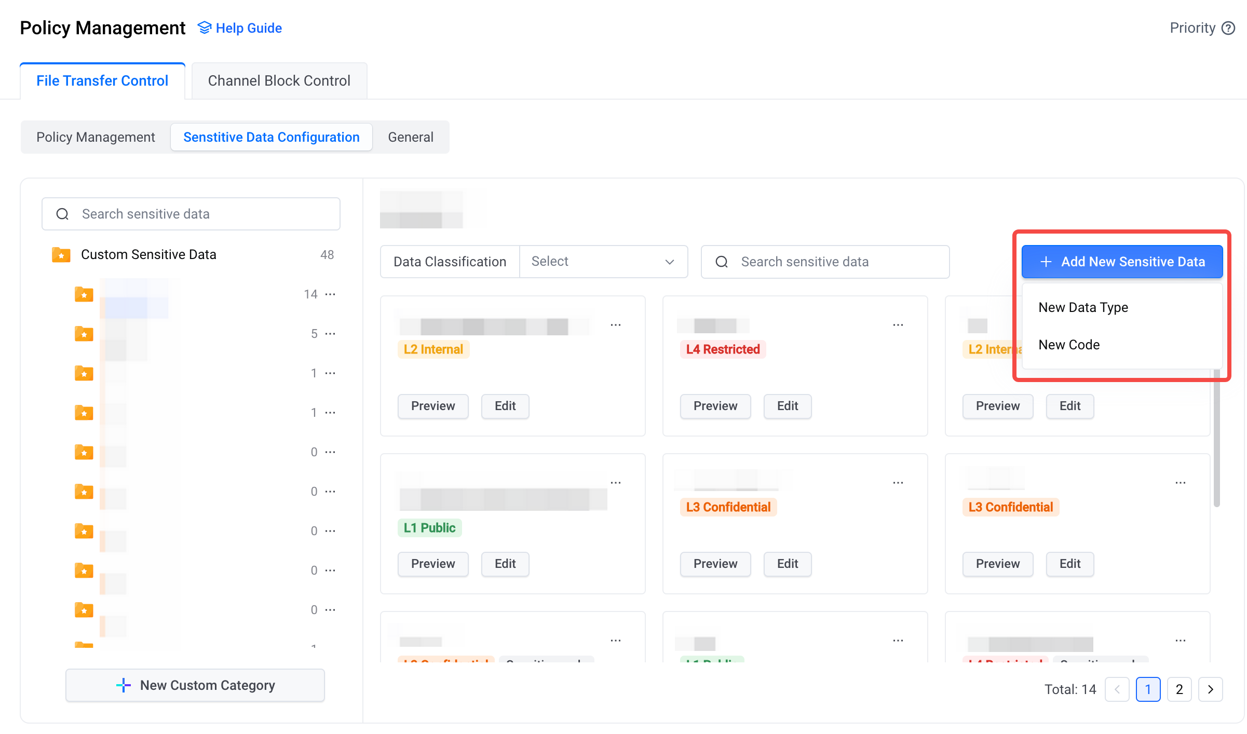Click the Priority help question icon
This screenshot has height=734, width=1247.
1228,28
